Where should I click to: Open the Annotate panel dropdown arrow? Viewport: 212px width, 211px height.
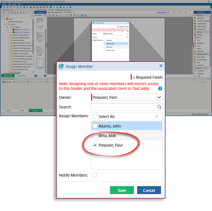[x=210, y=12]
